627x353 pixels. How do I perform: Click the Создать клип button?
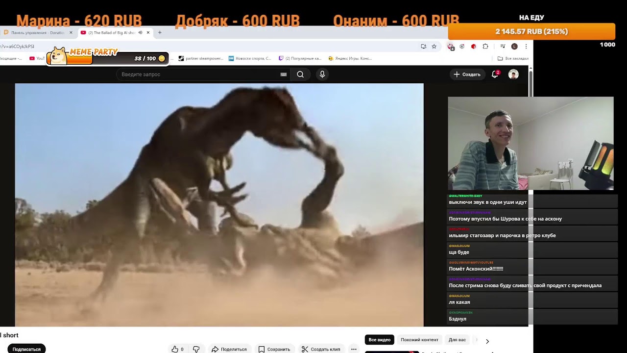pyautogui.click(x=321, y=349)
